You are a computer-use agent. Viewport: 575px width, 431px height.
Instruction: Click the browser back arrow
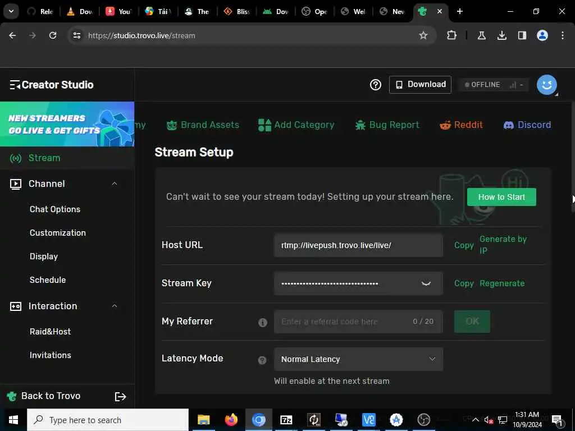point(12,35)
